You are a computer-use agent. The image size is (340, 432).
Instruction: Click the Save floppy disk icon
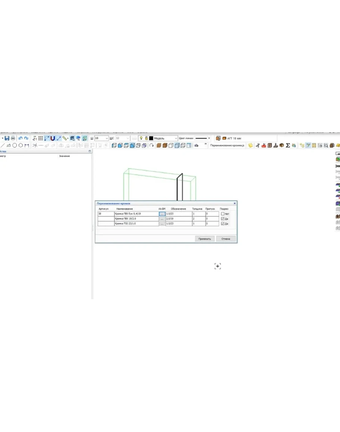pos(7,138)
